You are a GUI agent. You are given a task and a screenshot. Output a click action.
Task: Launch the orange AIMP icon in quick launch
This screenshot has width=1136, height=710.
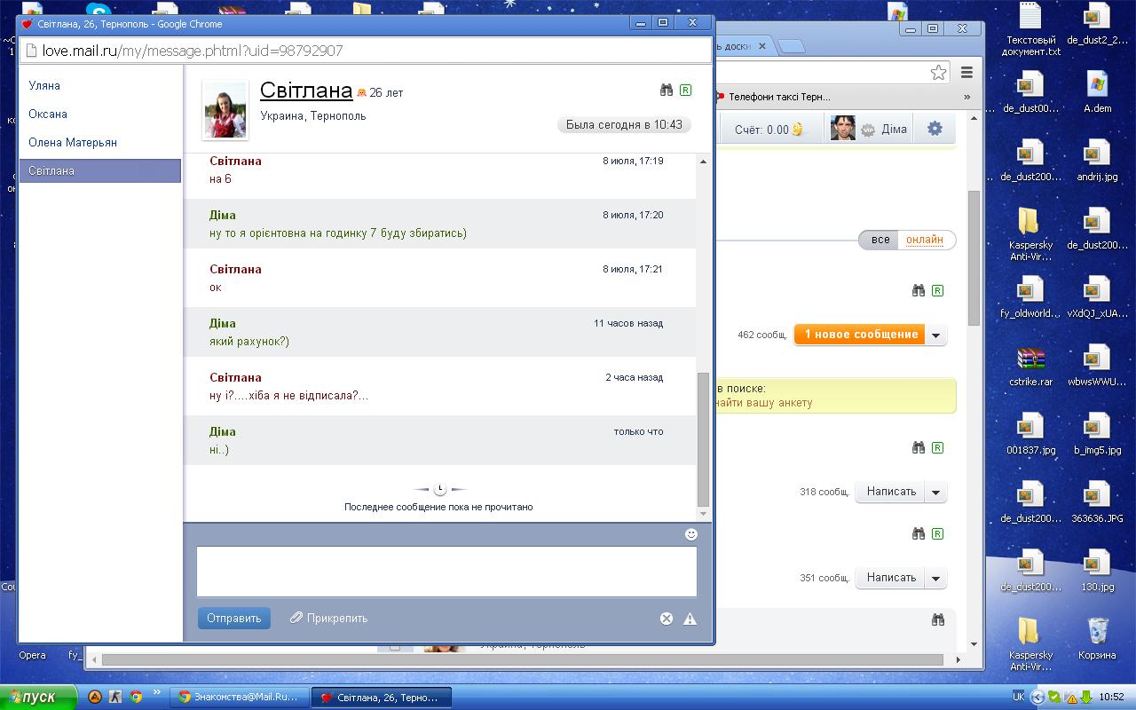click(93, 697)
